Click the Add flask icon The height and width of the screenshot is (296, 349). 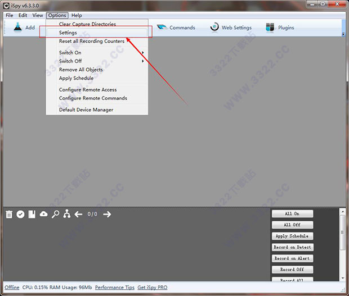pos(17,28)
